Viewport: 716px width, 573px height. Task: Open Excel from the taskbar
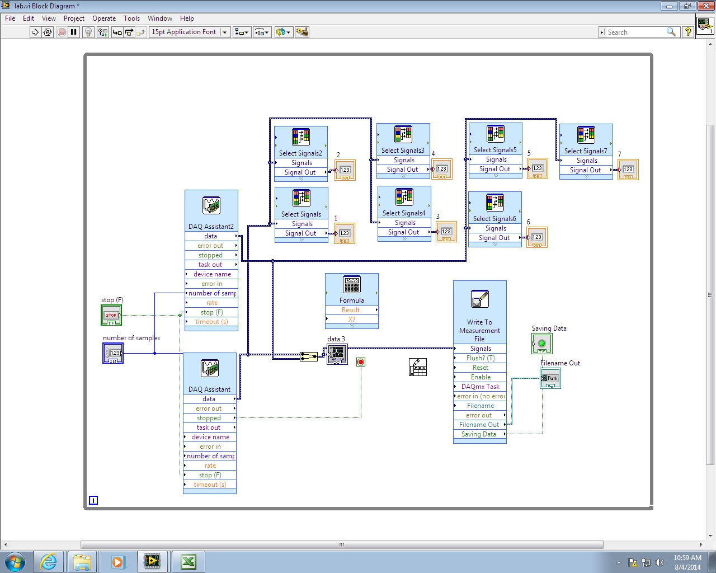tap(189, 562)
